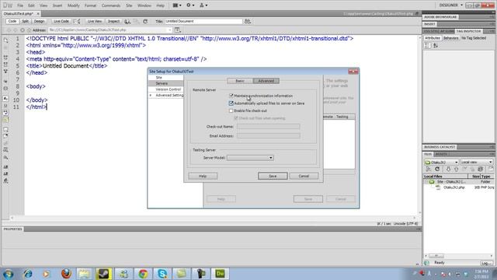Click the Preview in browser globe icon

pos(127,22)
